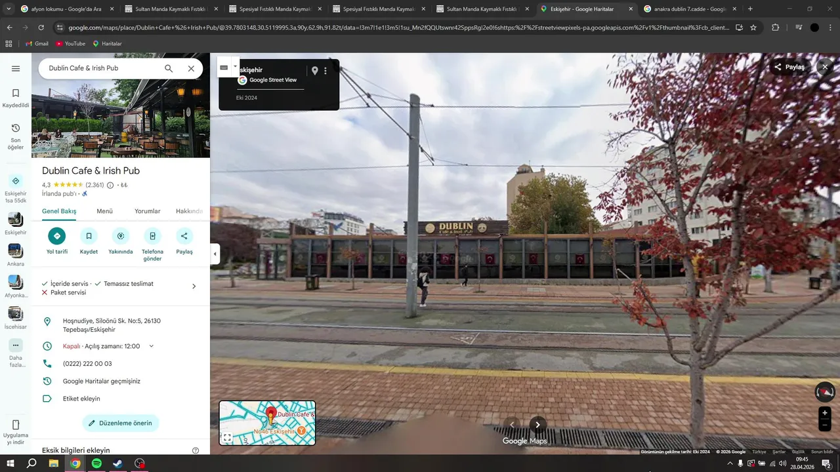This screenshot has height=472, width=840.
Task: Click the address Hoşnudiye, Siloönü Sk. No:5
Action: click(112, 325)
